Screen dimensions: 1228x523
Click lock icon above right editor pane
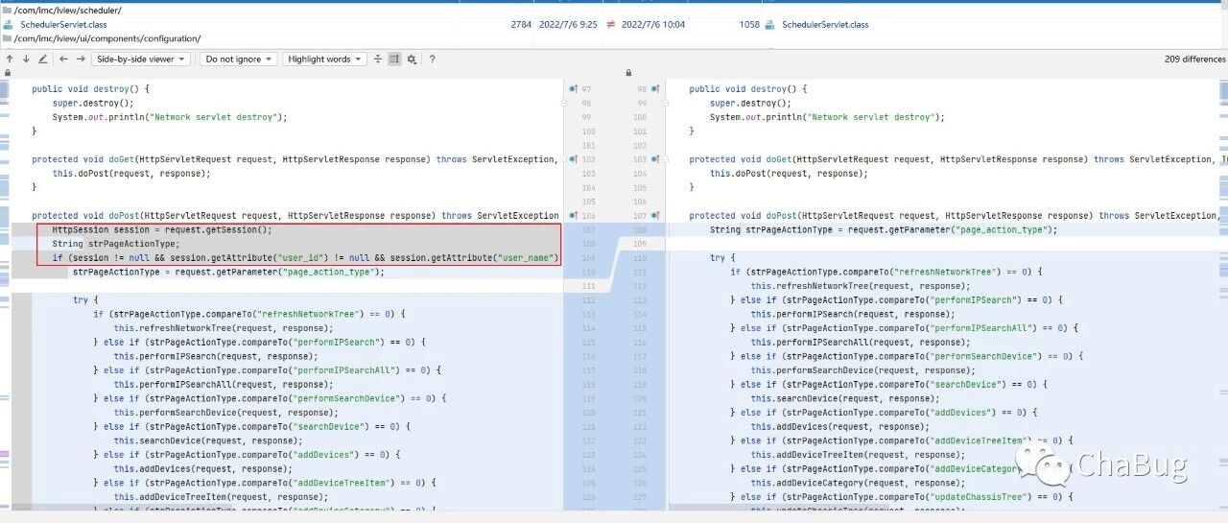pos(628,73)
